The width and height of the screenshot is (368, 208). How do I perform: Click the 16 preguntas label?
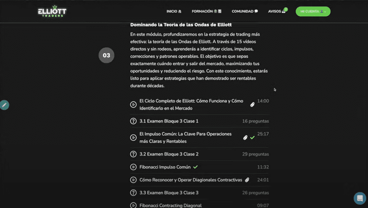pos(256,121)
